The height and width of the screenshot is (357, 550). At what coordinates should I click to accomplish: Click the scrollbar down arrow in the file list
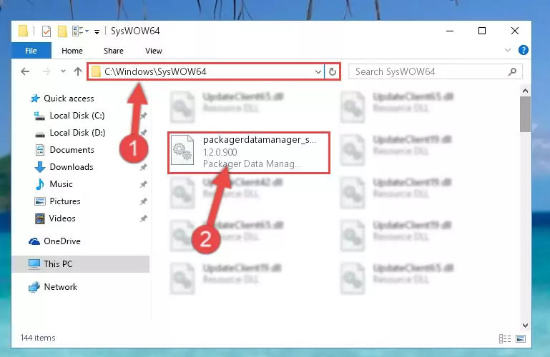[x=525, y=326]
